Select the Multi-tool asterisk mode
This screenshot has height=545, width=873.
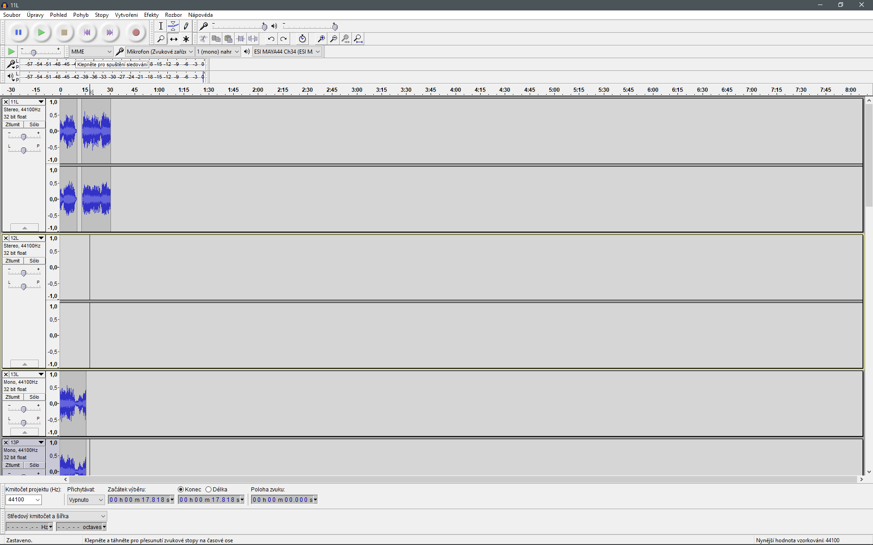(x=186, y=39)
